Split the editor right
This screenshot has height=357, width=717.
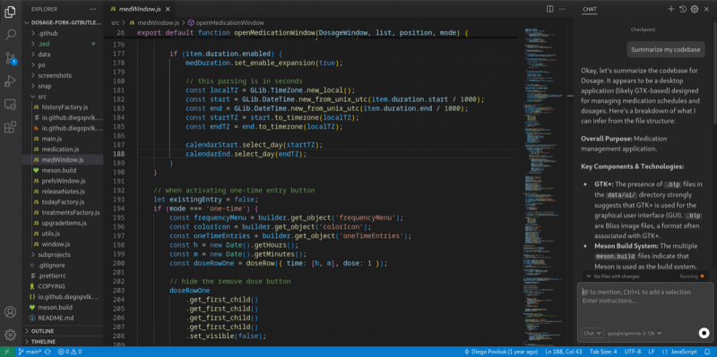[550, 9]
